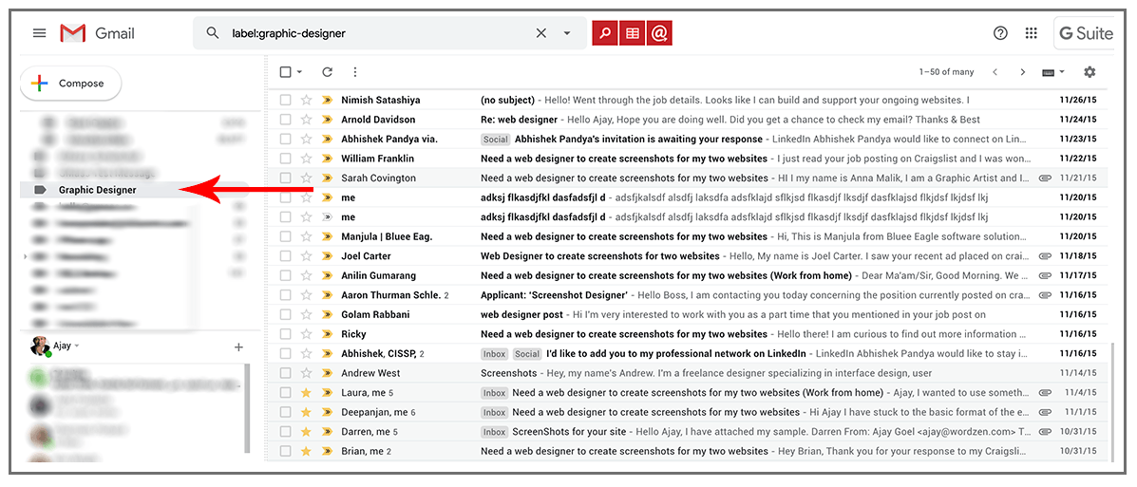Click the red spreadsheet extension icon
This screenshot has width=1137, height=487.
click(x=632, y=33)
